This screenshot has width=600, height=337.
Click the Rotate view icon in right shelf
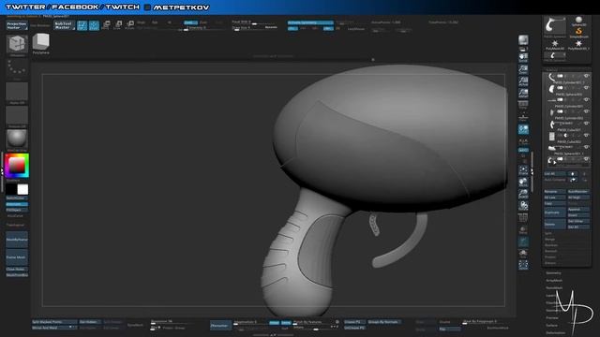coord(523,206)
